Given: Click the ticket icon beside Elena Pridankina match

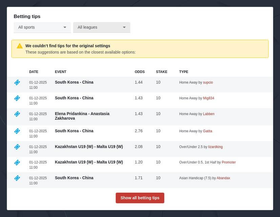Looking at the screenshot, I should [17, 114].
